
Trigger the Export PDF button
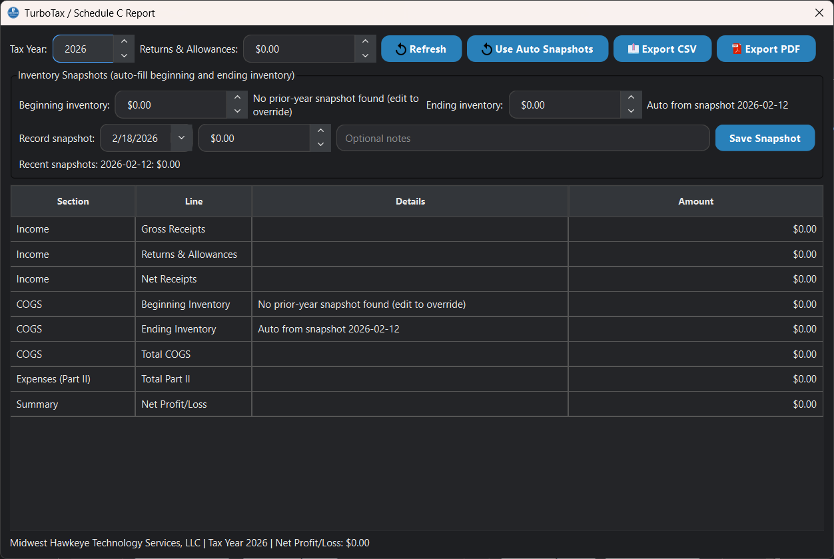click(766, 48)
